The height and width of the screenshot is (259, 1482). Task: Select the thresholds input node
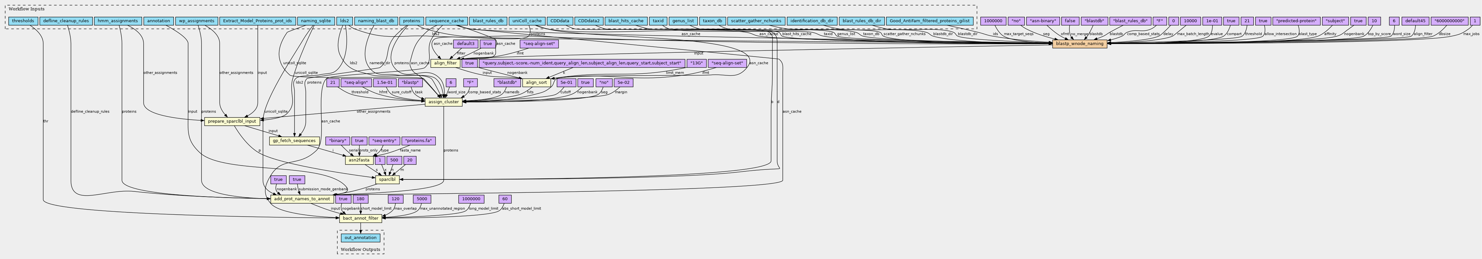tap(23, 21)
